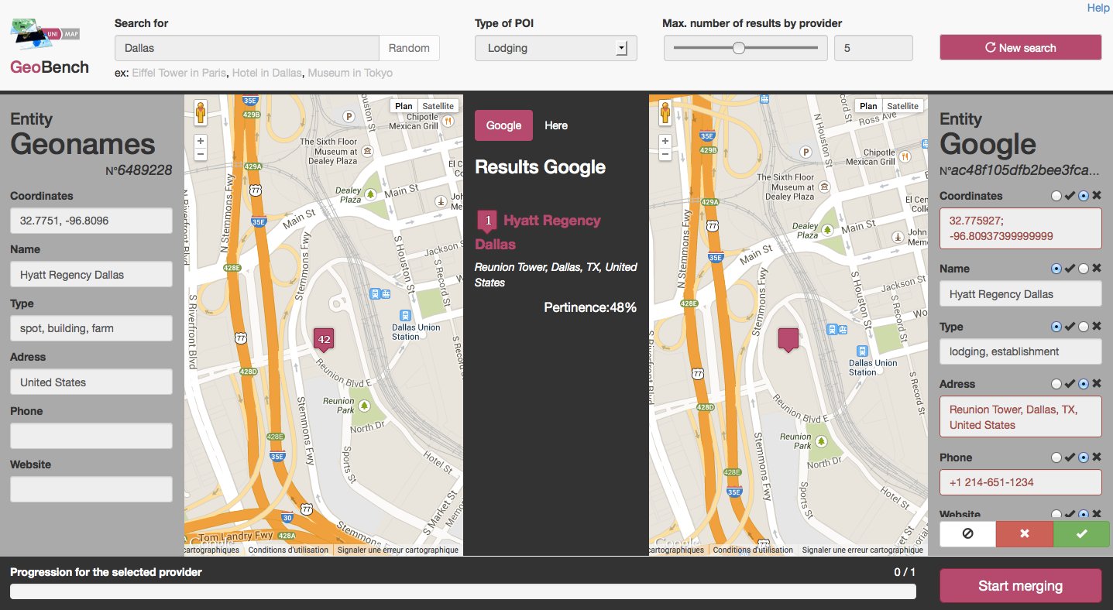1113x610 pixels.
Task: Click example 'Eiffel Tower in Paris'
Action: 179,73
